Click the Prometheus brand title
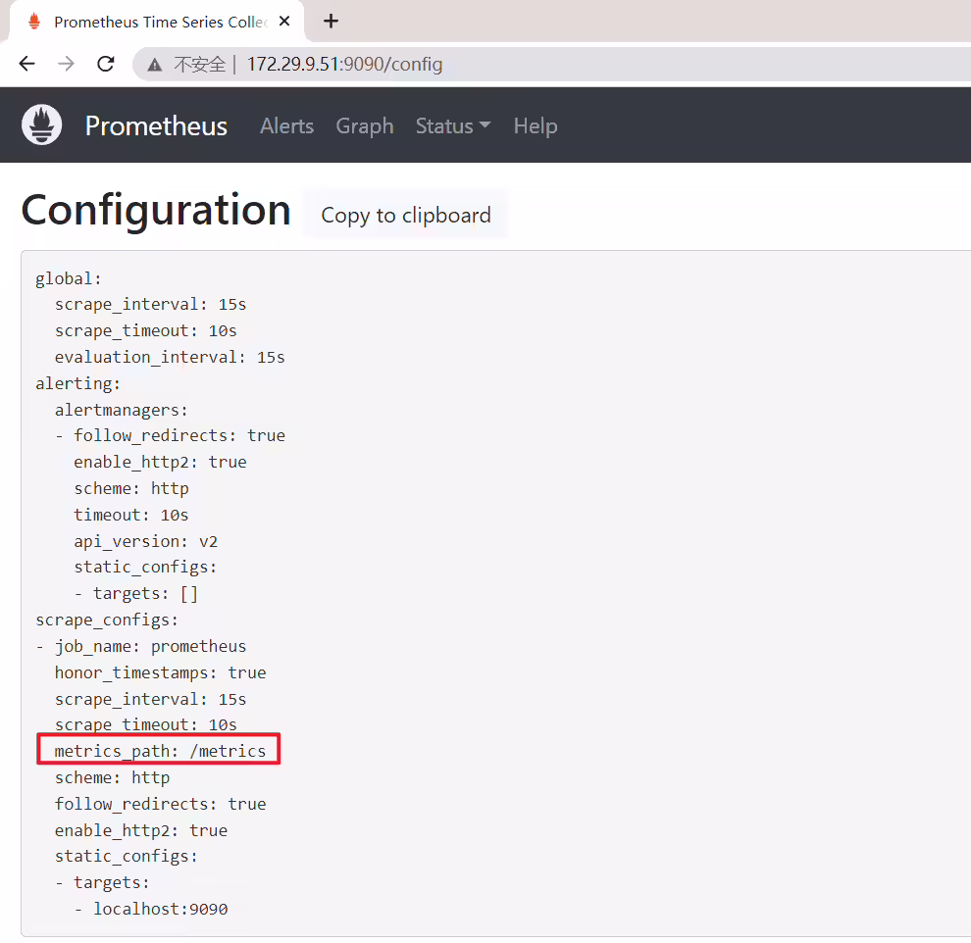This screenshot has width=971, height=943. tap(156, 126)
